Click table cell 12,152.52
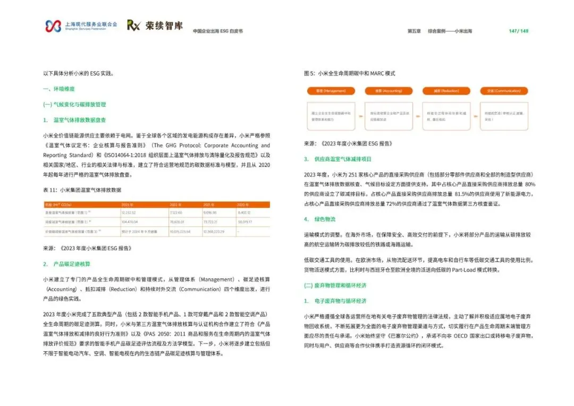 [x=129, y=213]
